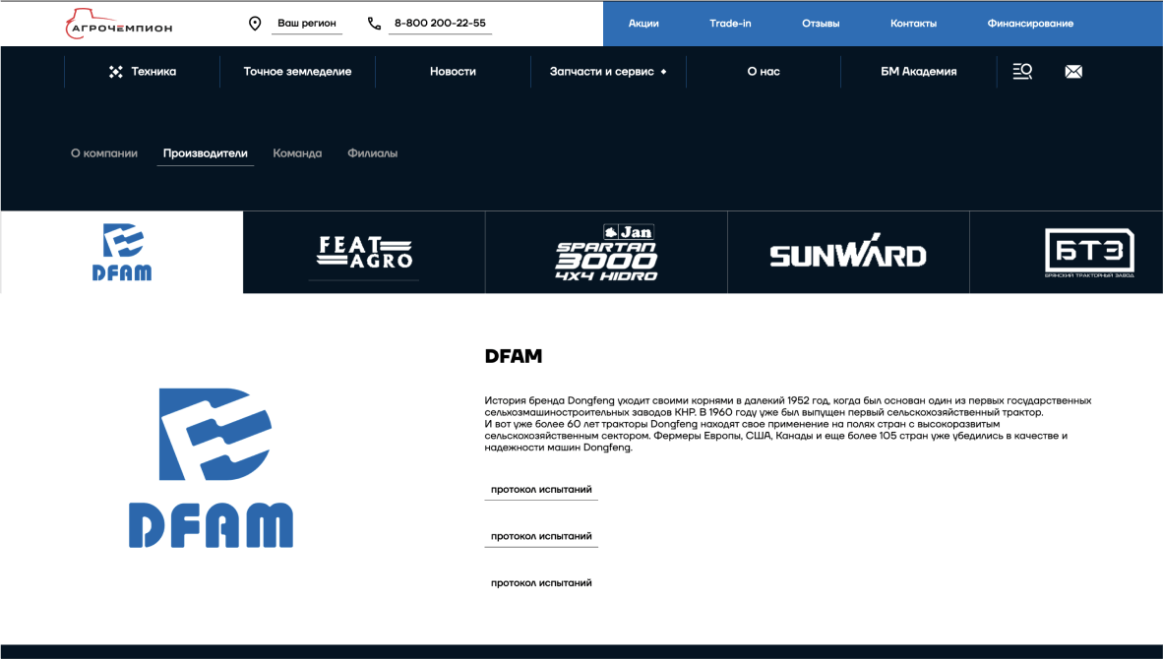Viewport: 1163px width, 659px height.
Task: Open the Trade-in page
Action: [730, 24]
